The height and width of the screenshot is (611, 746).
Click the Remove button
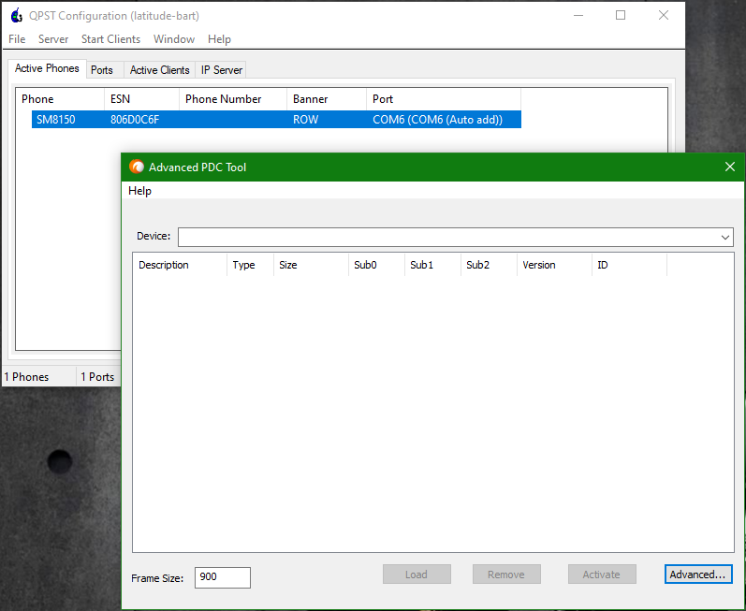(506, 575)
